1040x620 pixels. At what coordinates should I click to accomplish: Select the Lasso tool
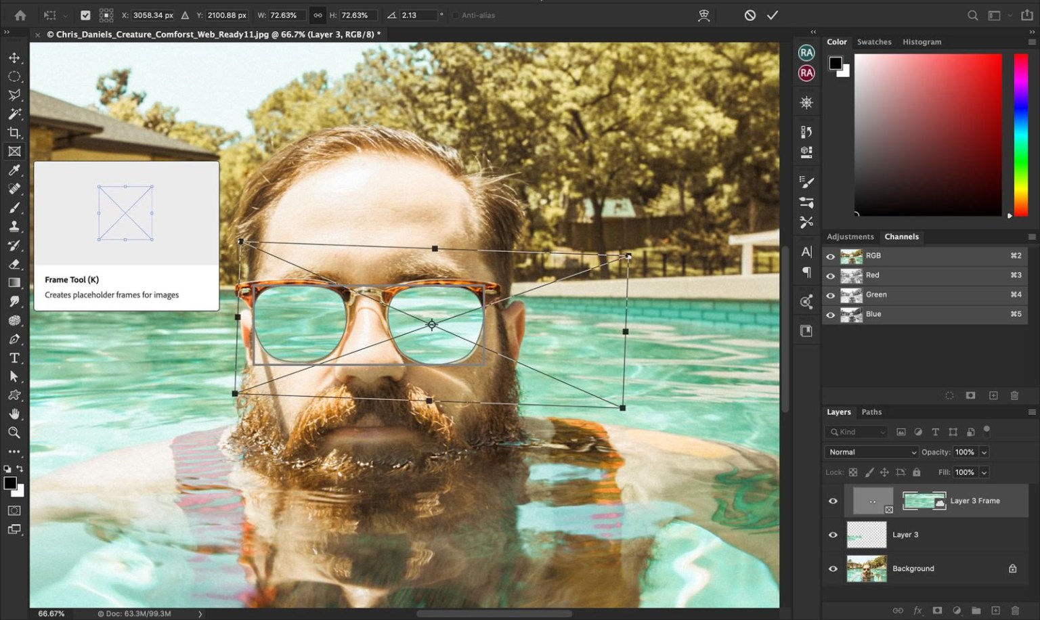[x=14, y=95]
